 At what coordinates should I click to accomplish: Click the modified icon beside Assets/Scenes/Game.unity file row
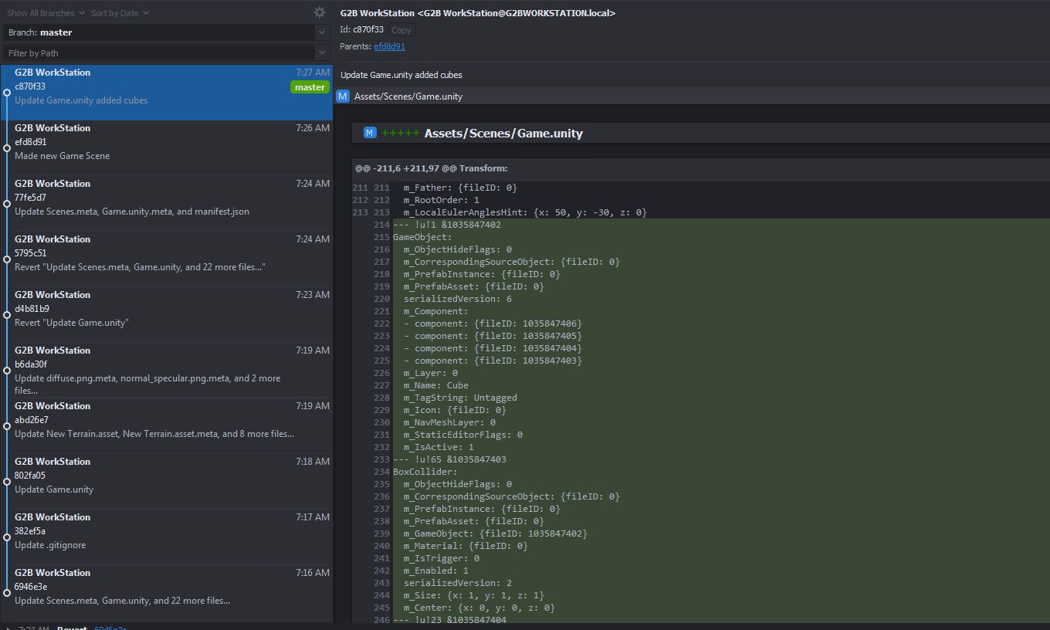343,97
